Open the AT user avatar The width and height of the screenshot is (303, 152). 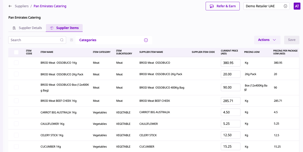[x=297, y=6]
